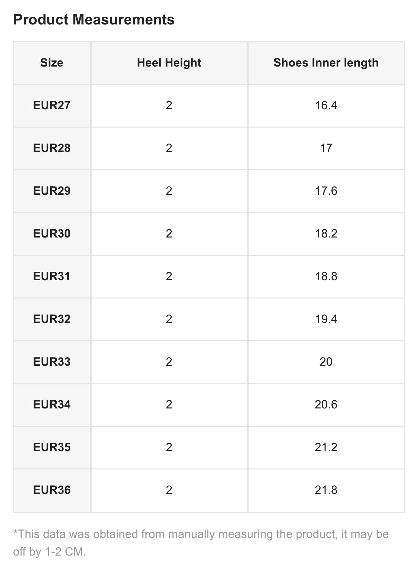
Task: Click the 19.4 inner length value
Action: 326,319
